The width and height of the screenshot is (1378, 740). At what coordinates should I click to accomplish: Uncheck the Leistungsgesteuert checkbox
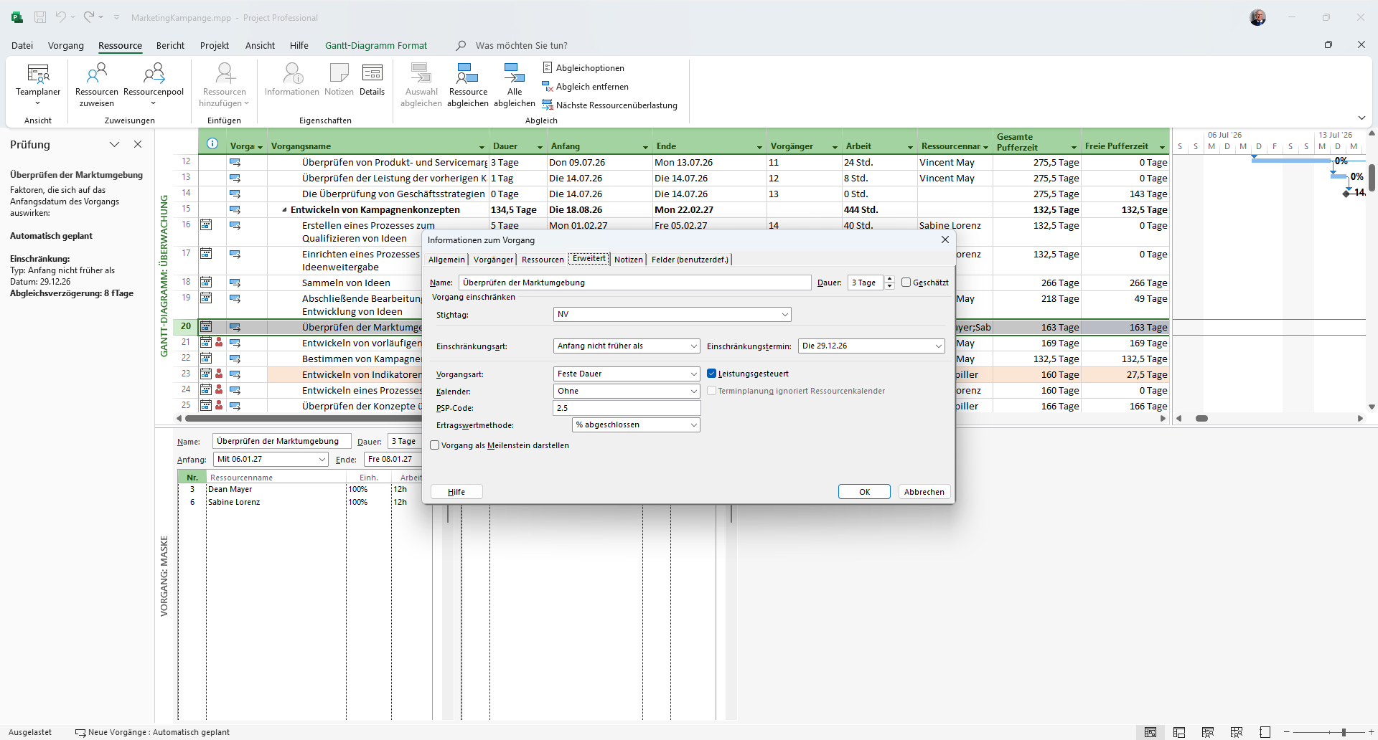click(x=711, y=374)
